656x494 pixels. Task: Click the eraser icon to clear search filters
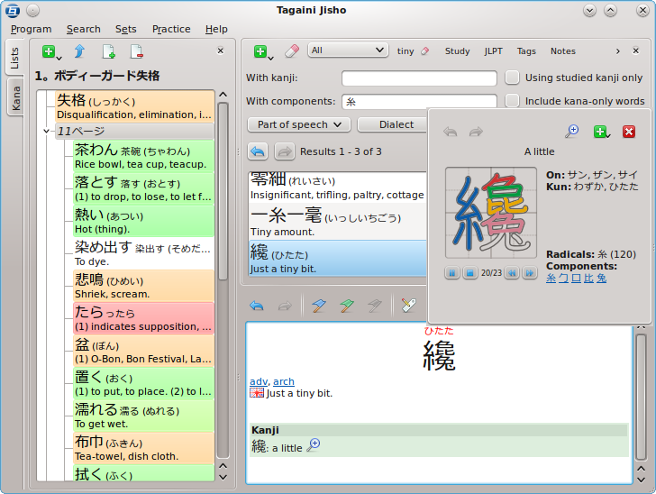click(291, 51)
